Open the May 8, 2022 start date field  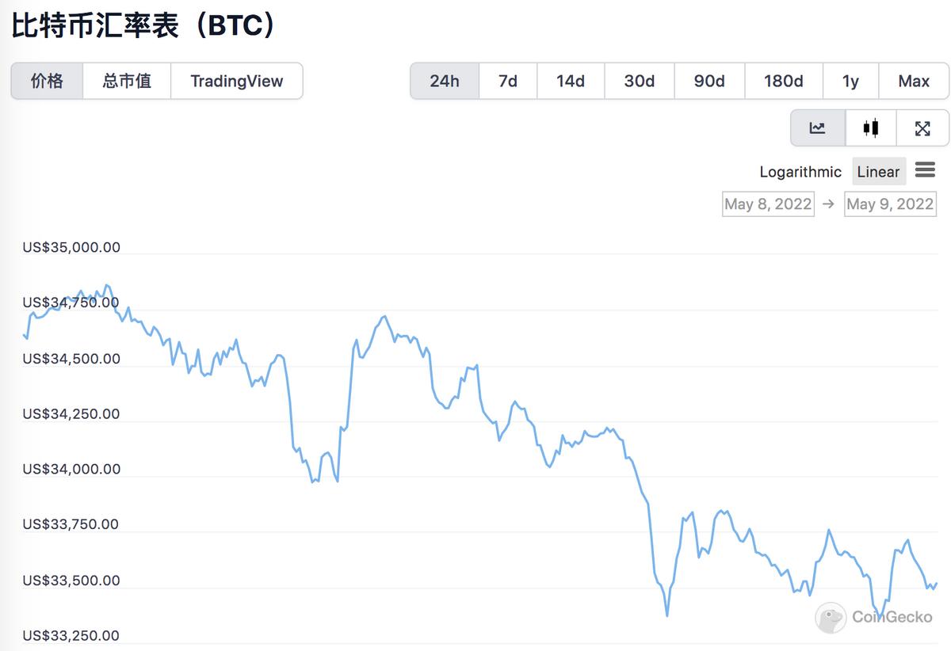tap(768, 204)
